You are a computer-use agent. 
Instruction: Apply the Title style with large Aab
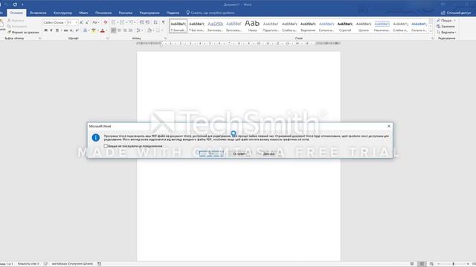252,26
